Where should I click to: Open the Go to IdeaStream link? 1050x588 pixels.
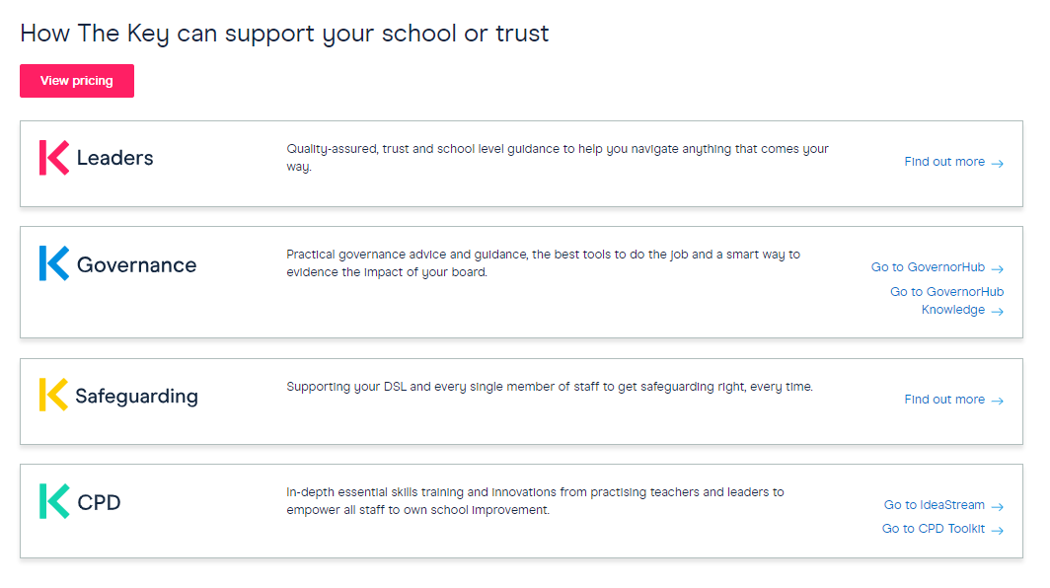(943, 505)
